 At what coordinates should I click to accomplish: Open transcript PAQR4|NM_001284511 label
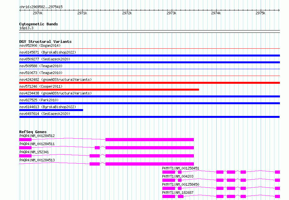coord(37,144)
